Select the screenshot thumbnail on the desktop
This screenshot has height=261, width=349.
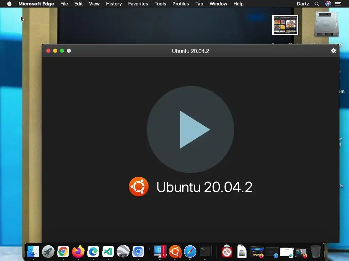click(285, 25)
